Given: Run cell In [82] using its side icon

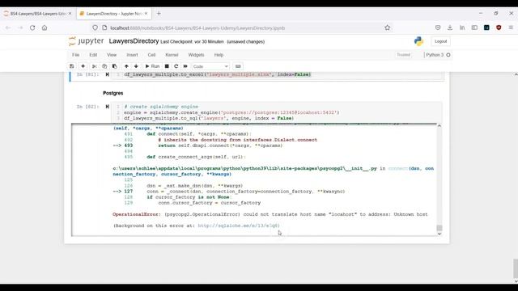Looking at the screenshot, I should click(x=107, y=107).
